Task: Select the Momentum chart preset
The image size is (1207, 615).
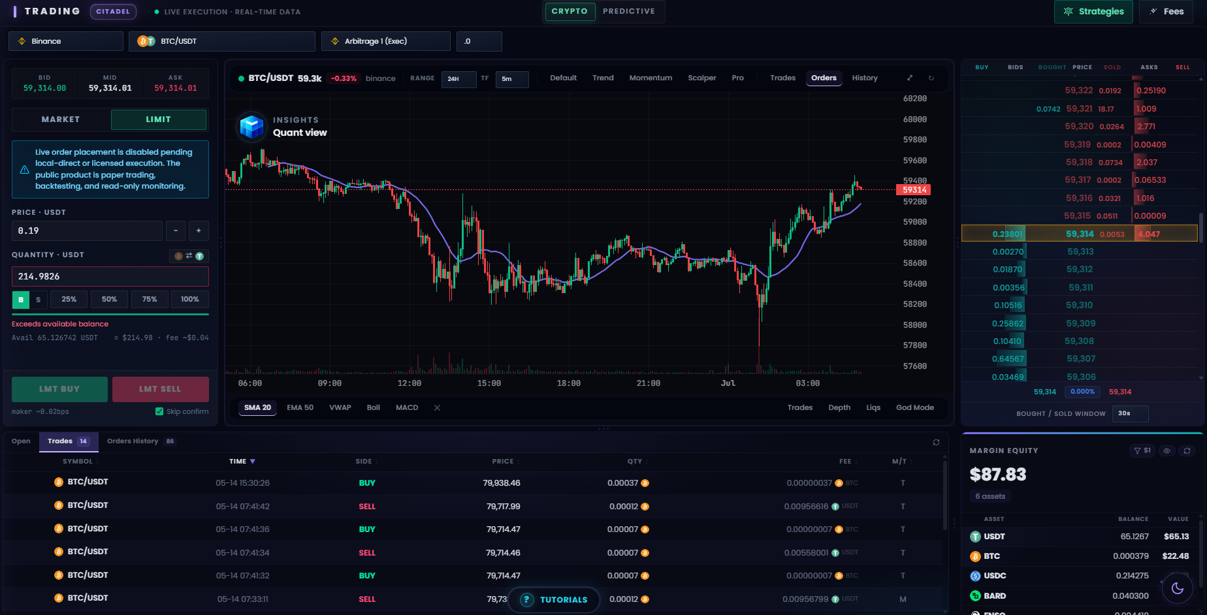Action: 651,78
